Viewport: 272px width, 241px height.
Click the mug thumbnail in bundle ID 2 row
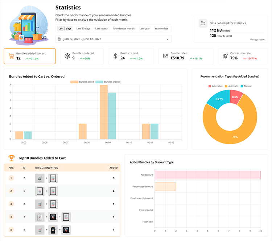coord(40,204)
